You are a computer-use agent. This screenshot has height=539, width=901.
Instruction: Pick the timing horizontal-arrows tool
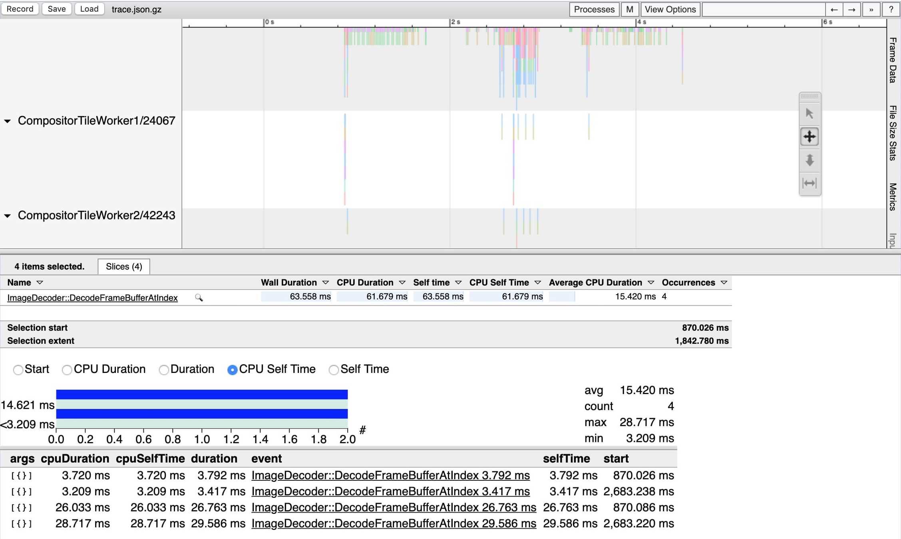pyautogui.click(x=810, y=183)
